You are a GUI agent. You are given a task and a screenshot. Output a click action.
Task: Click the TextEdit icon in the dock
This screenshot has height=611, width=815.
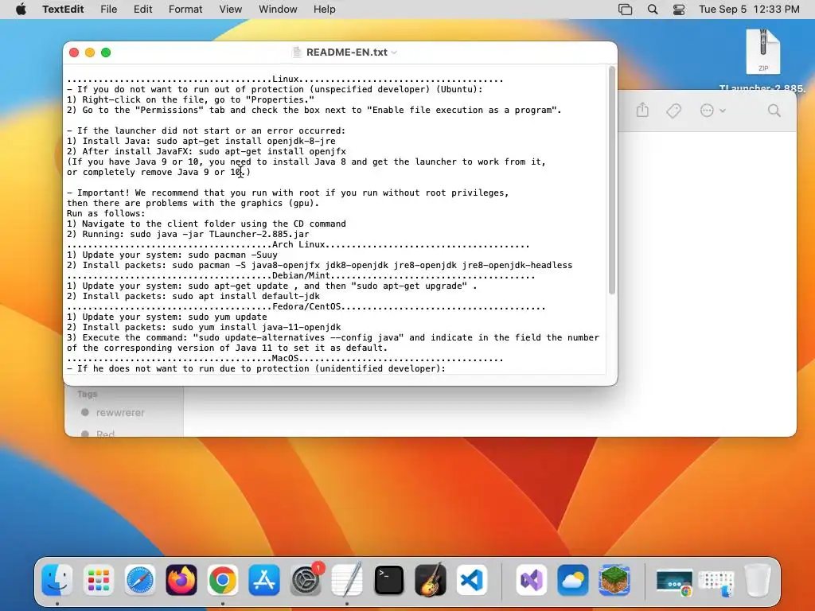point(347,580)
